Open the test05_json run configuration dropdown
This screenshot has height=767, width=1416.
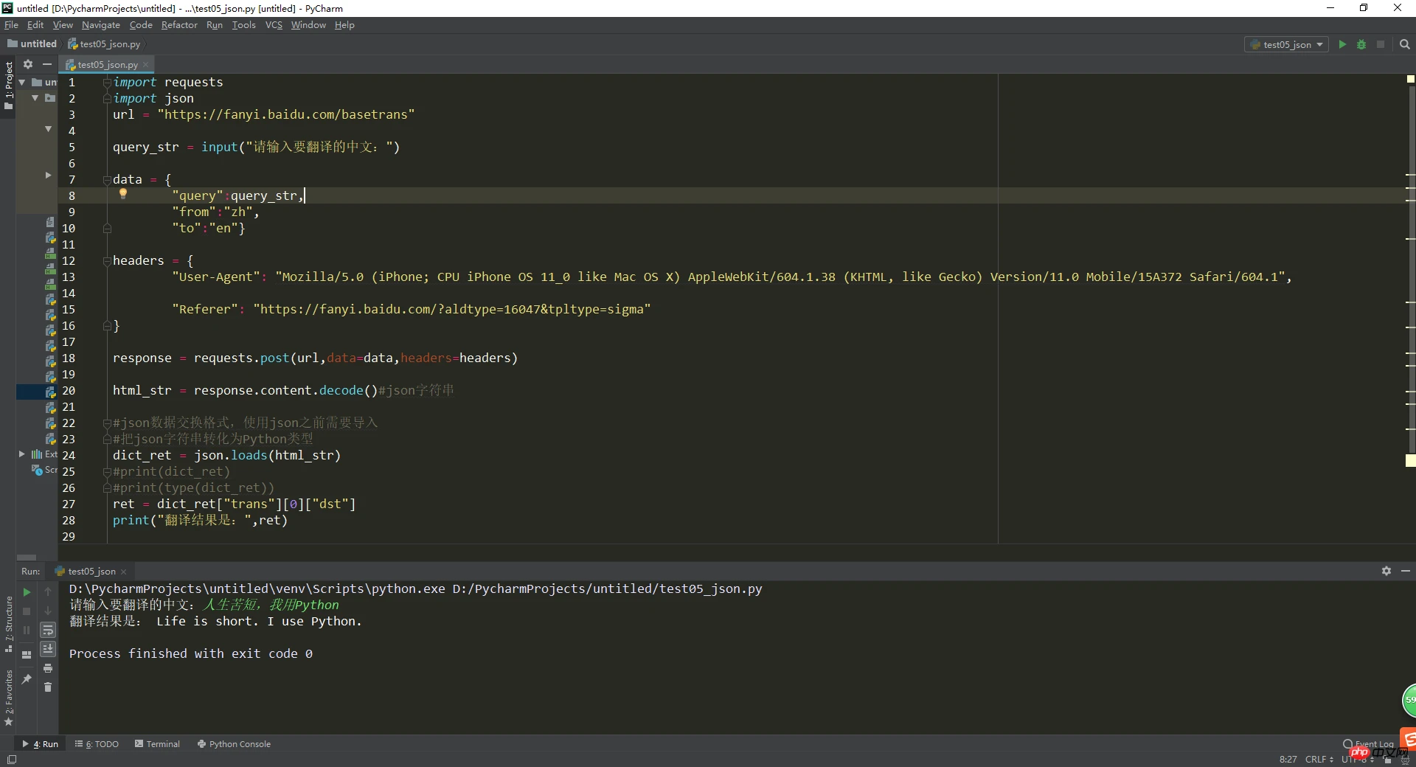[1288, 44]
